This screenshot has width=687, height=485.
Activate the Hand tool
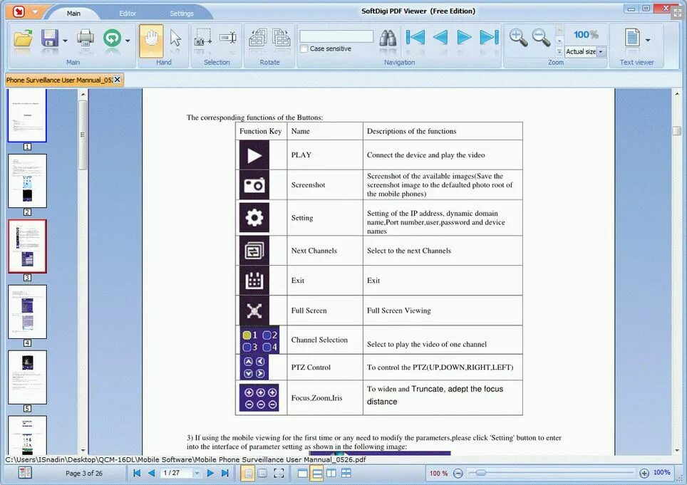coord(151,41)
